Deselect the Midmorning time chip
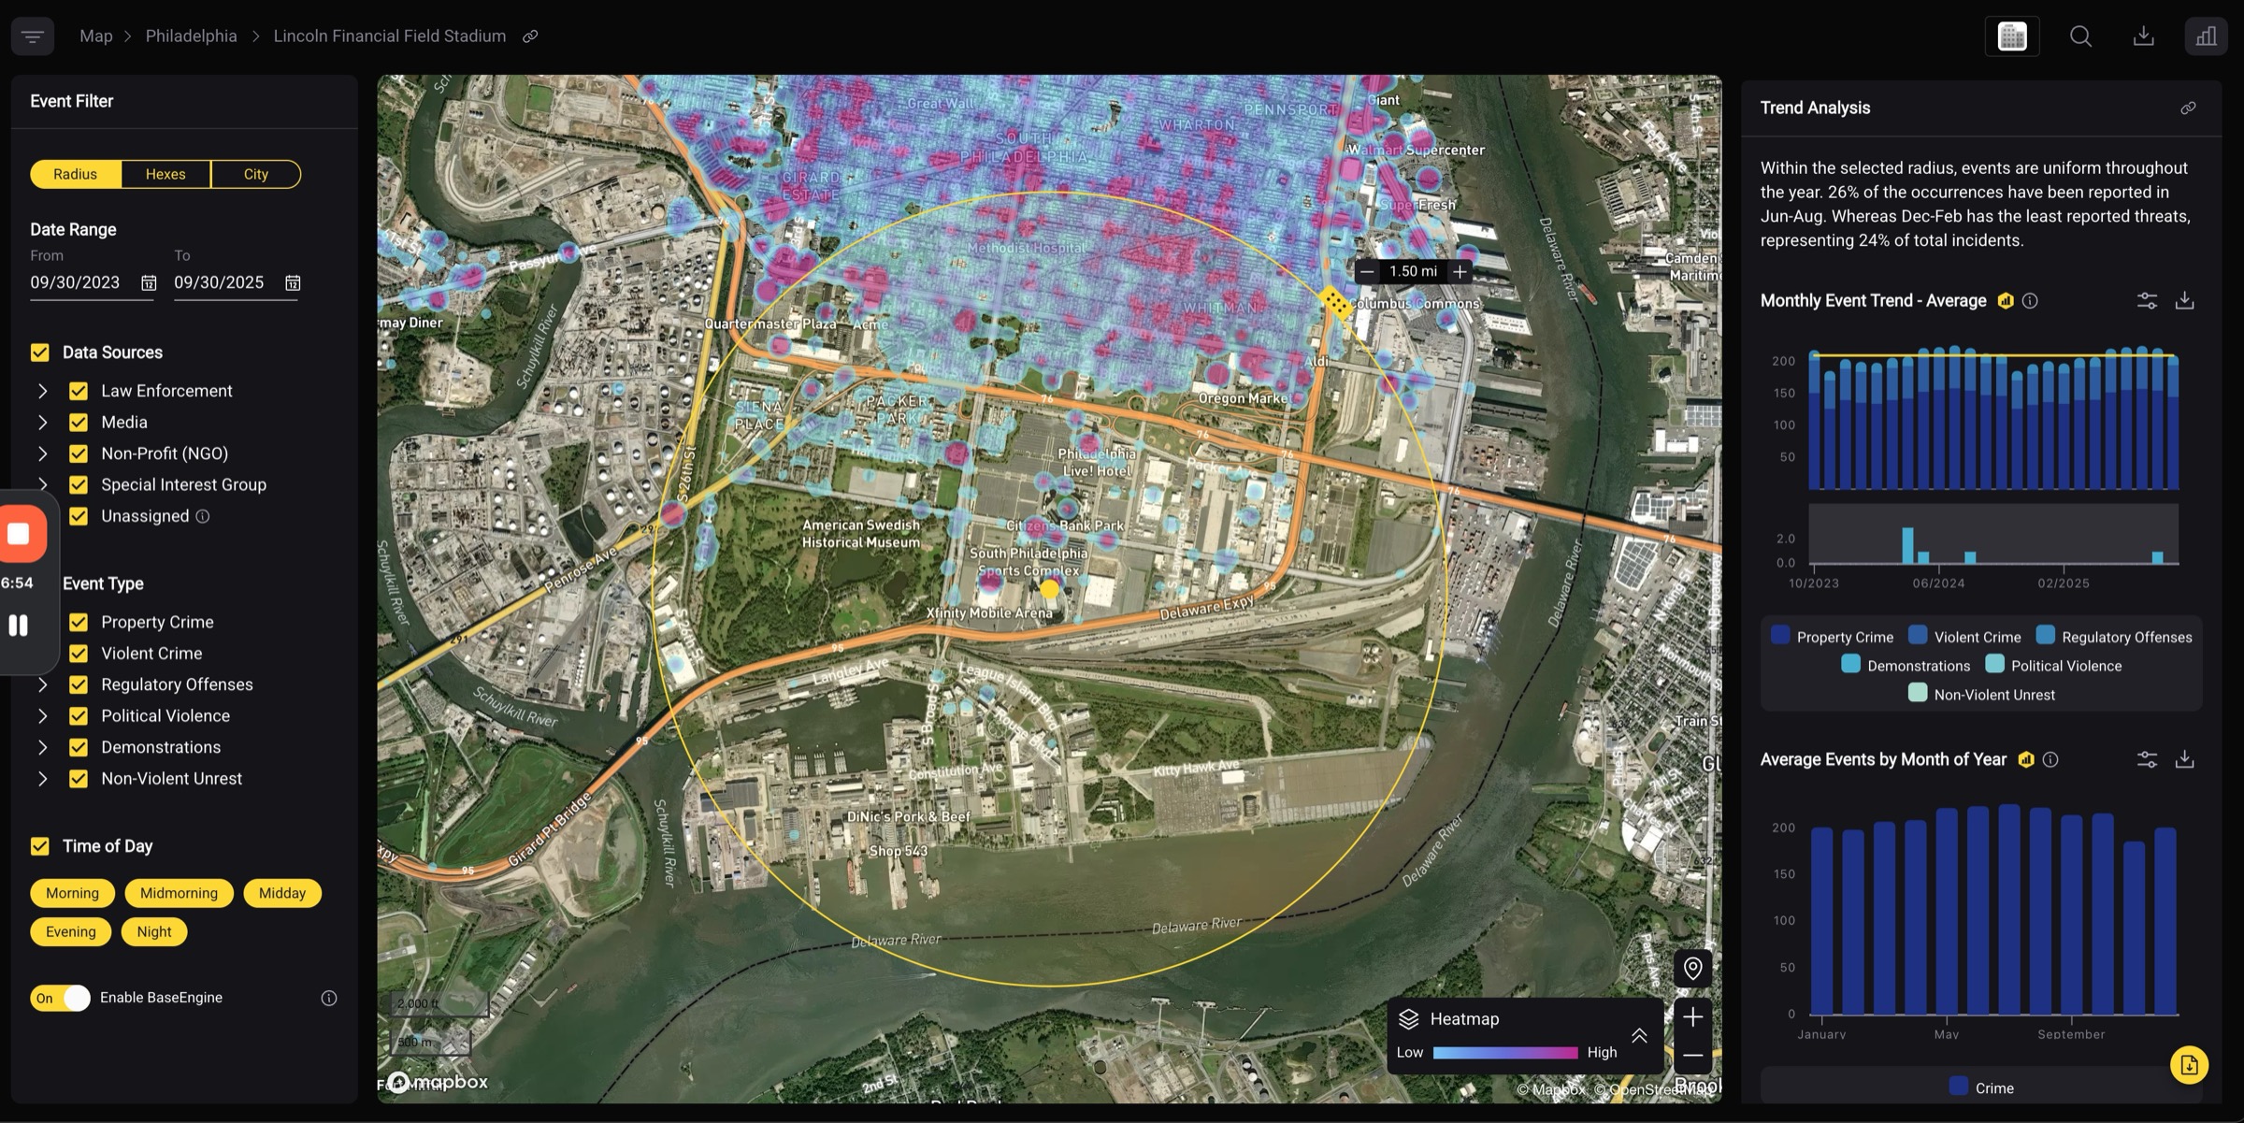The width and height of the screenshot is (2244, 1123). pos(179,893)
